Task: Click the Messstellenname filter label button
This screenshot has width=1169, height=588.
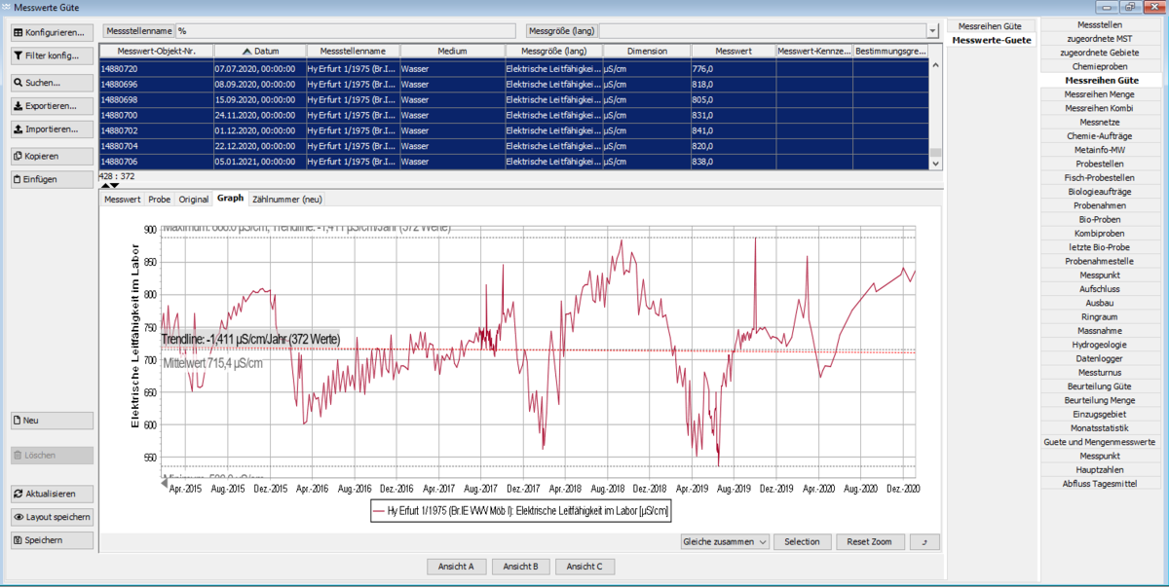Action: tap(138, 31)
